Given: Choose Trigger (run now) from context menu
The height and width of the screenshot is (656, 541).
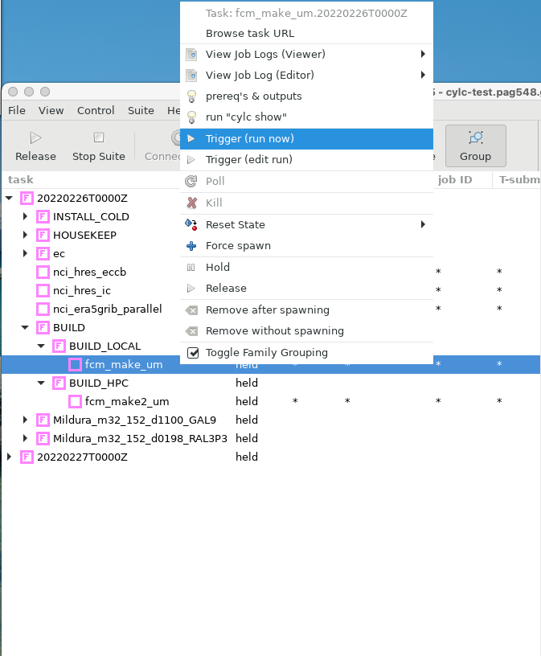Looking at the screenshot, I should point(249,139).
